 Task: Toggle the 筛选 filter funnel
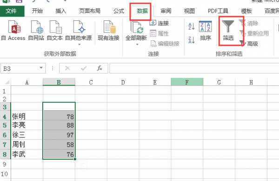click(x=228, y=30)
